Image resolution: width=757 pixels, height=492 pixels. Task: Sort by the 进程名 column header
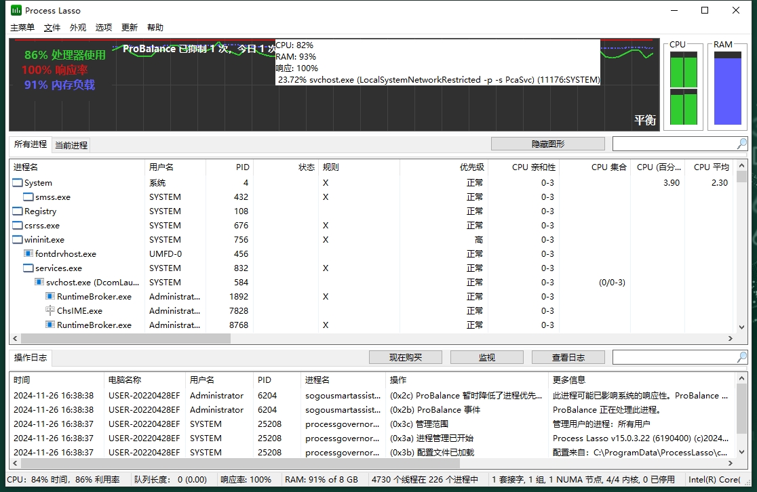[x=77, y=167]
